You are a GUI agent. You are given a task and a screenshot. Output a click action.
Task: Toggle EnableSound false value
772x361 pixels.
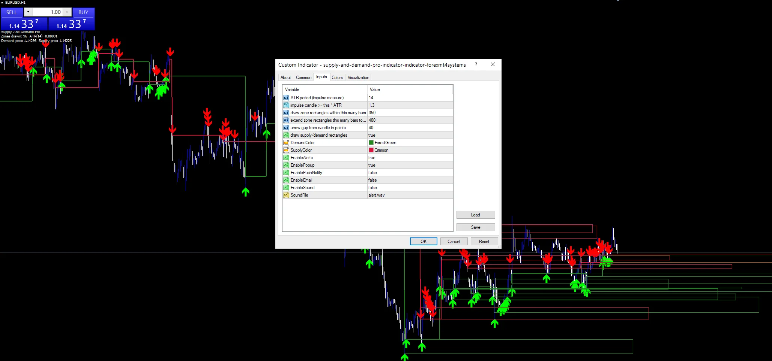410,188
